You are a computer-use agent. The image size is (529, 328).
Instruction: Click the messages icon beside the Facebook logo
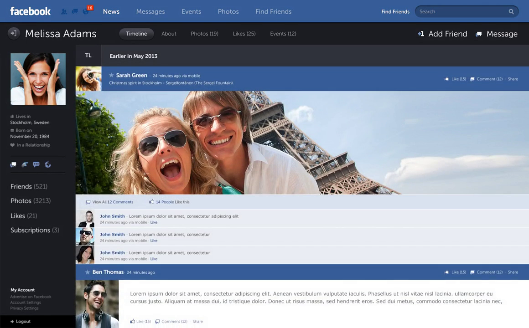click(x=74, y=12)
